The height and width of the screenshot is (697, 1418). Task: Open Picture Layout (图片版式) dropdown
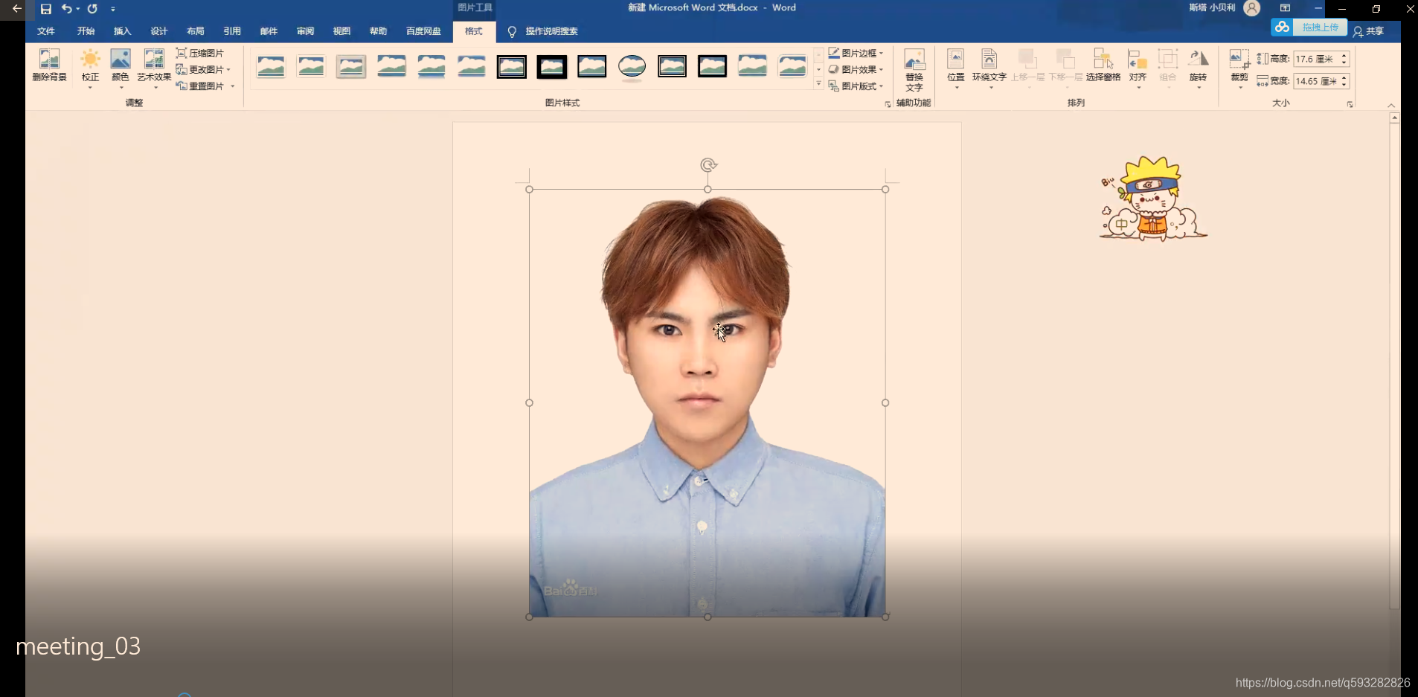tap(856, 86)
